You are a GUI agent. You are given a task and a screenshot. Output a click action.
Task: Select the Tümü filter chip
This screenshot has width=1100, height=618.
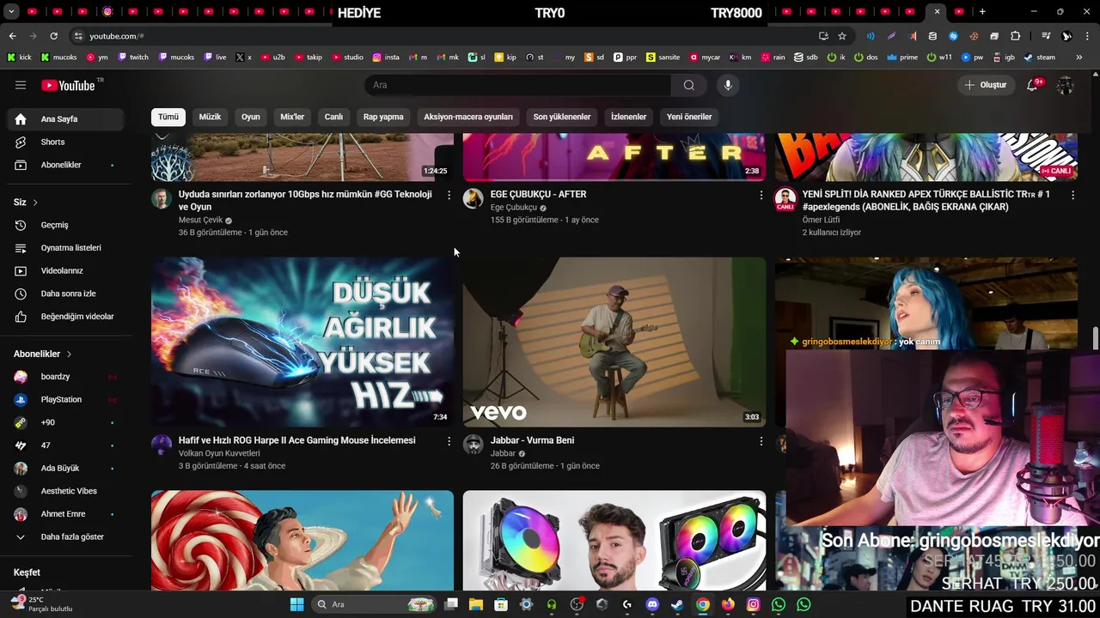click(168, 117)
